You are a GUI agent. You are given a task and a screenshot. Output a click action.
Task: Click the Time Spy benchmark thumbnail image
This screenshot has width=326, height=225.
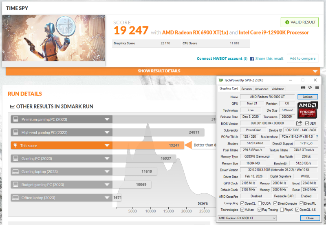click(54, 38)
